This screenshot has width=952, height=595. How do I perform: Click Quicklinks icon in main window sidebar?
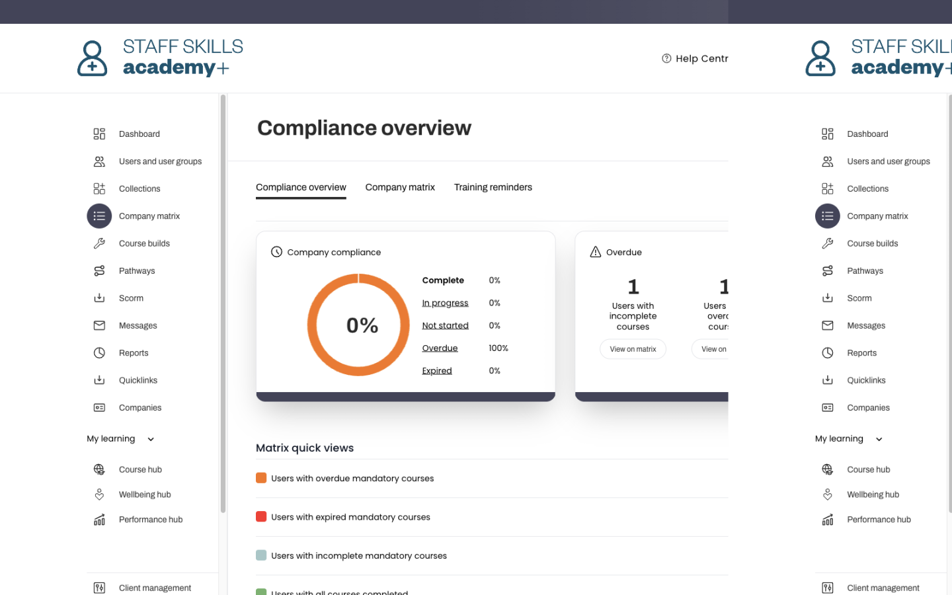(99, 380)
